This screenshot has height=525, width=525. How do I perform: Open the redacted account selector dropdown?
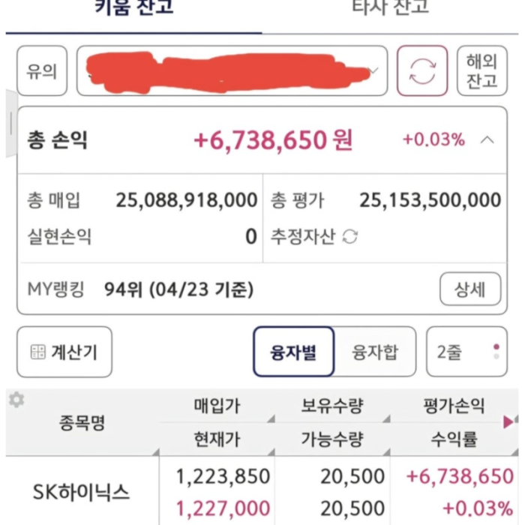click(x=232, y=70)
